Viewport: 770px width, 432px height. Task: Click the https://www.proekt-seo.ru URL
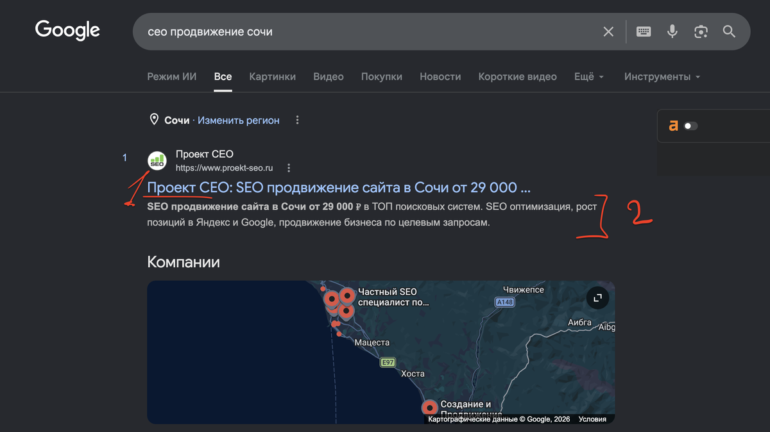(225, 168)
